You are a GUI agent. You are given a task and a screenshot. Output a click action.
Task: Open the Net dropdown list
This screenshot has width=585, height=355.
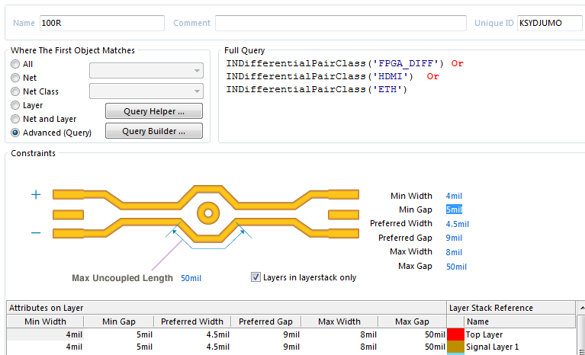[146, 71]
